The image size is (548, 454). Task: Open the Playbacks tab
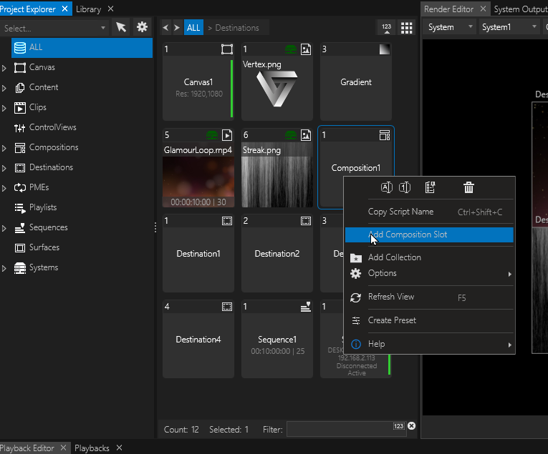[92, 448]
